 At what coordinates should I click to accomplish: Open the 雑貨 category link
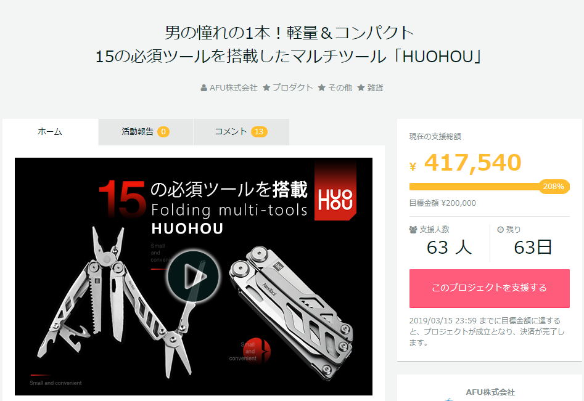click(x=375, y=88)
